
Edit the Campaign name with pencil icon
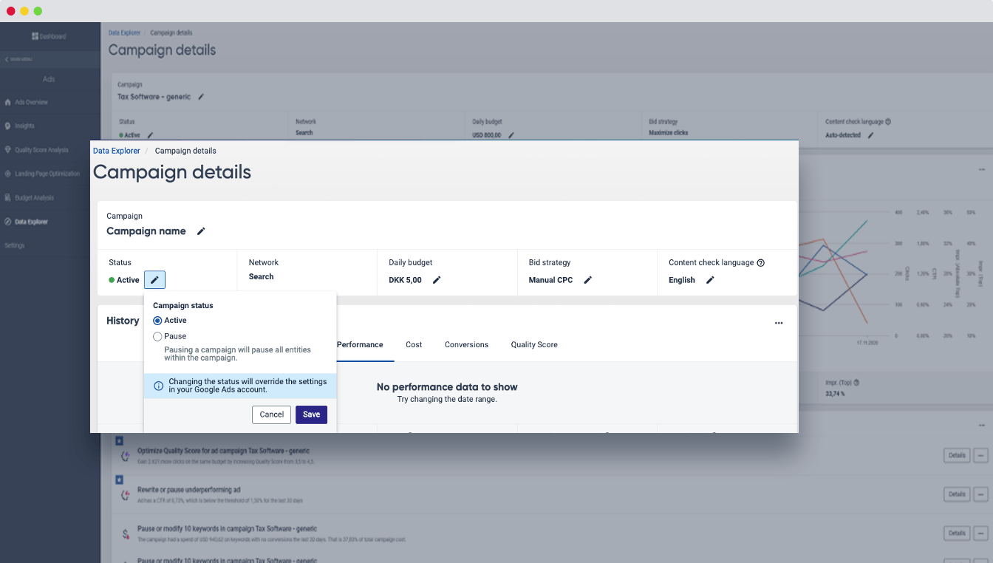click(201, 231)
